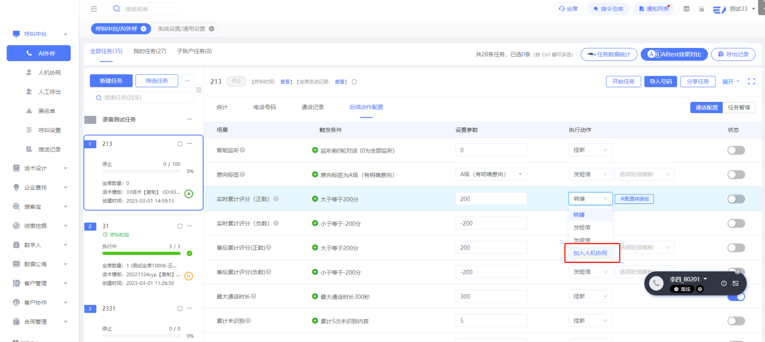Click the 搜索任务 search field
This screenshot has height=342, width=765.
click(143, 98)
